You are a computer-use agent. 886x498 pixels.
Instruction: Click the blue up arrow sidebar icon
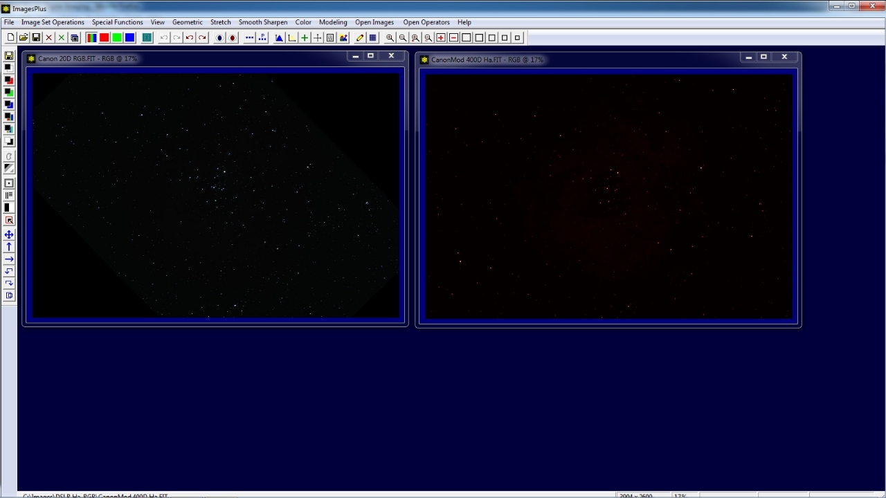[x=9, y=247]
